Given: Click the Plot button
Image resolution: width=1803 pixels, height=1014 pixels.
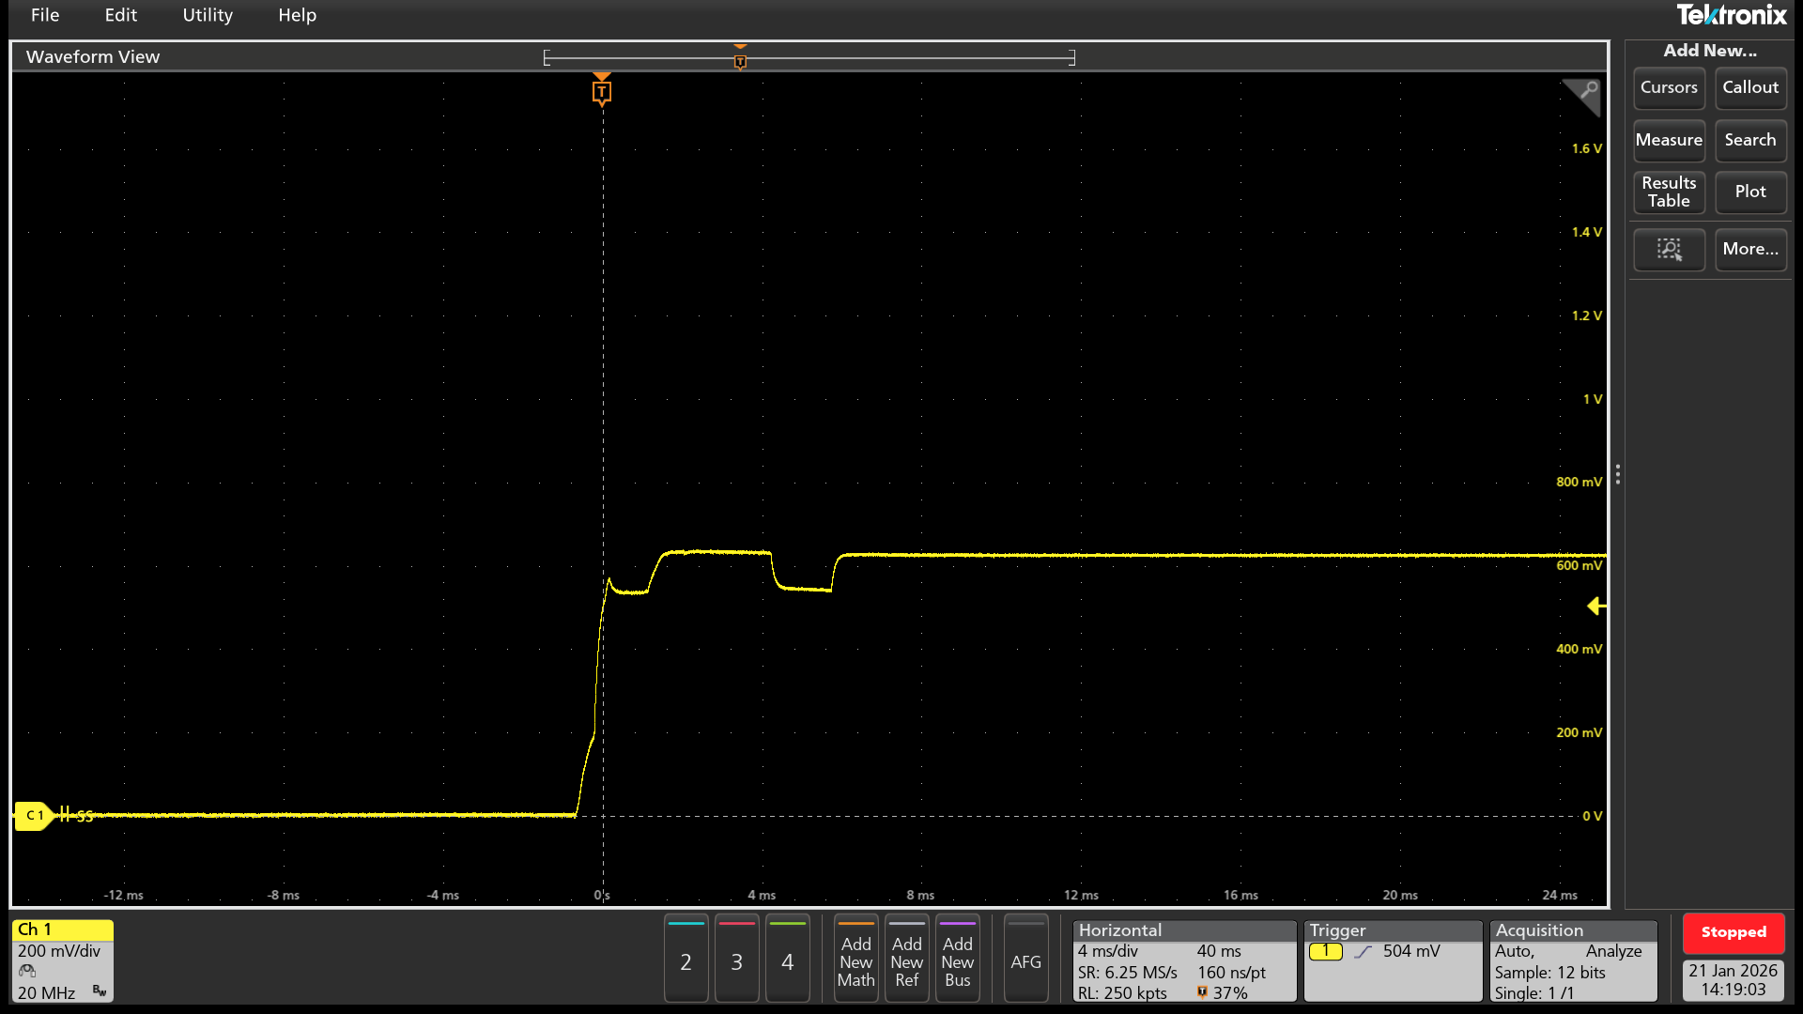Looking at the screenshot, I should tap(1750, 192).
